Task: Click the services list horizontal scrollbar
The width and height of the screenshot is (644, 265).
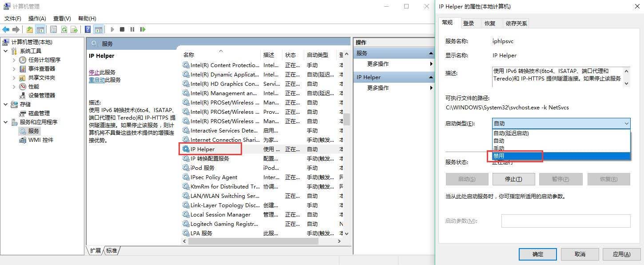Action: click(x=253, y=241)
